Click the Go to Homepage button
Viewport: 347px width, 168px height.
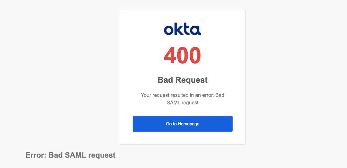coord(182,124)
